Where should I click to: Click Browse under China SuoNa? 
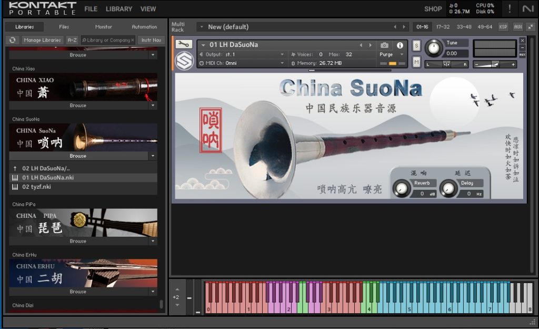78,156
